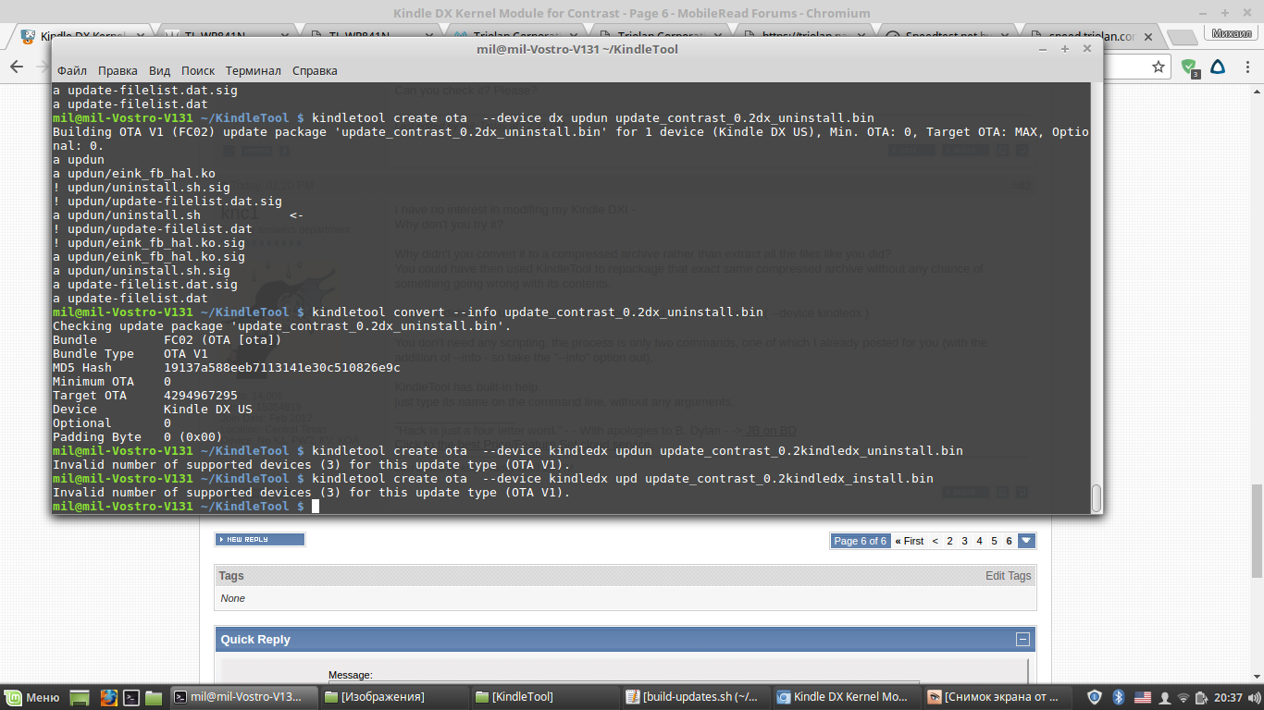Select the Target OTA value 4294967295
Image resolution: width=1264 pixels, height=710 pixels.
pyautogui.click(x=201, y=396)
